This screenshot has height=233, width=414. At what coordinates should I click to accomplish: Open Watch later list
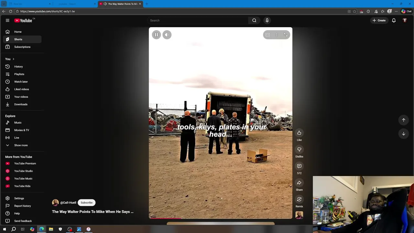tap(22, 82)
